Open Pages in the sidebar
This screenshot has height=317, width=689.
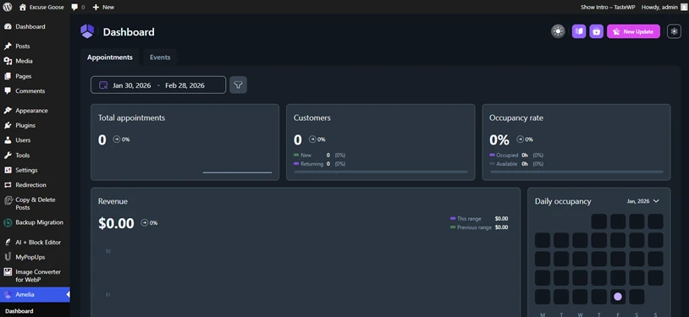pos(35,76)
